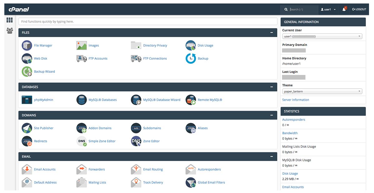This screenshot has height=193, width=374.
Task: Open the Disk Usage statistics link
Action: click(290, 174)
